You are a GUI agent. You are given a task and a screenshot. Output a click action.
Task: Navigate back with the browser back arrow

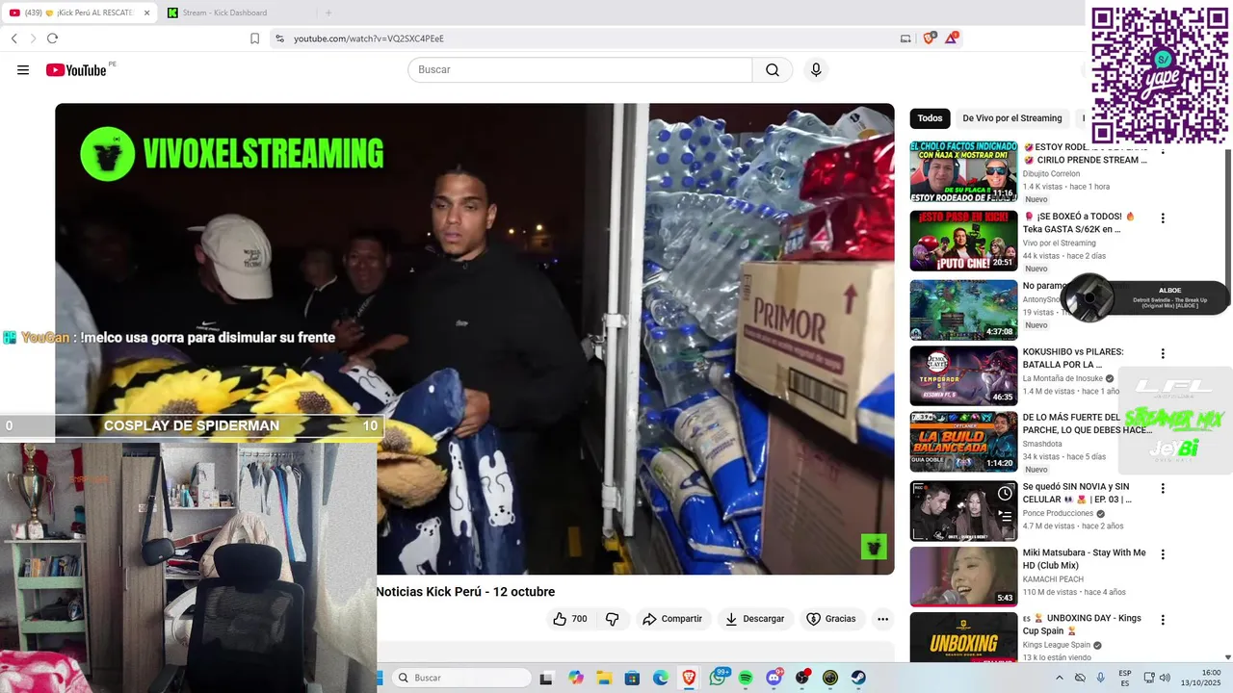tap(13, 38)
